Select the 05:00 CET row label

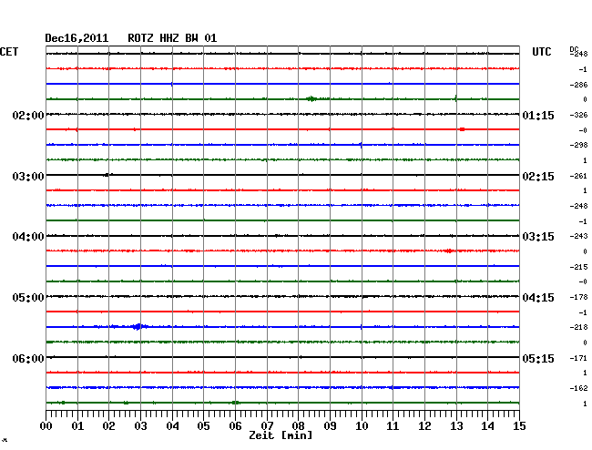tap(28, 298)
